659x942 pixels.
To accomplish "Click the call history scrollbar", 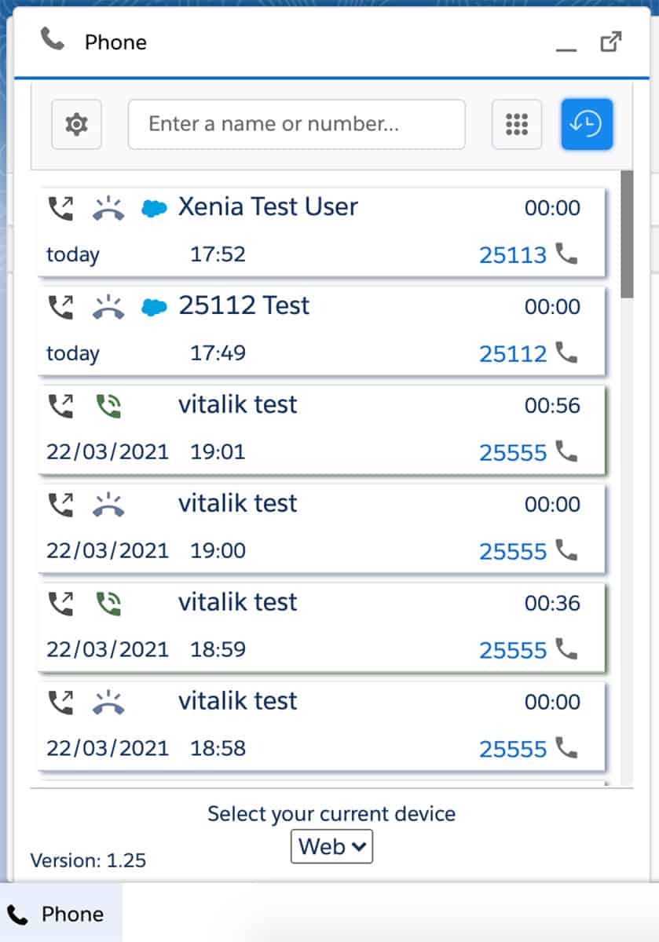I will [626, 235].
